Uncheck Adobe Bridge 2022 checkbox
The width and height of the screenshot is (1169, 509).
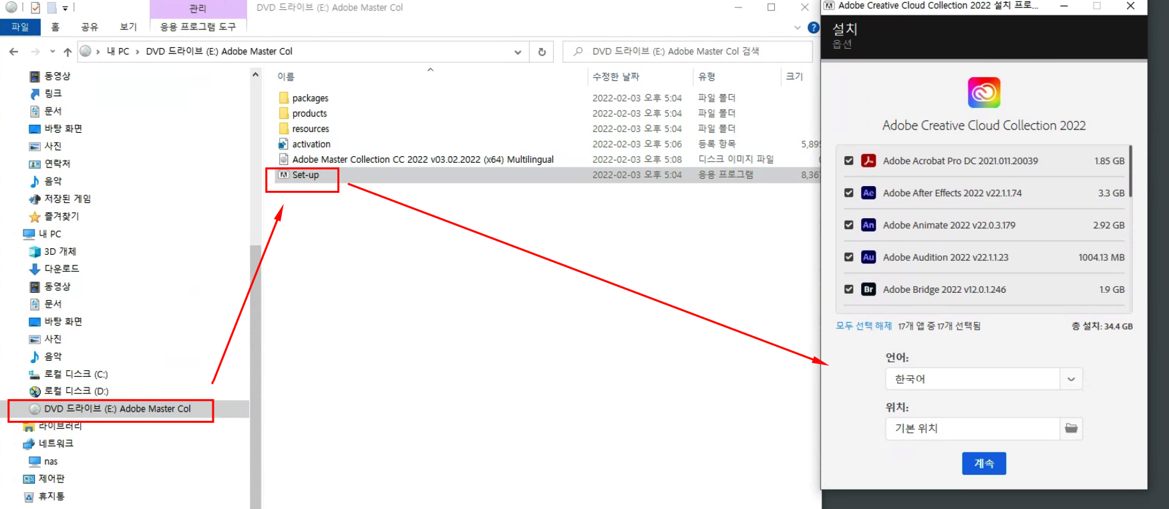[x=848, y=289]
